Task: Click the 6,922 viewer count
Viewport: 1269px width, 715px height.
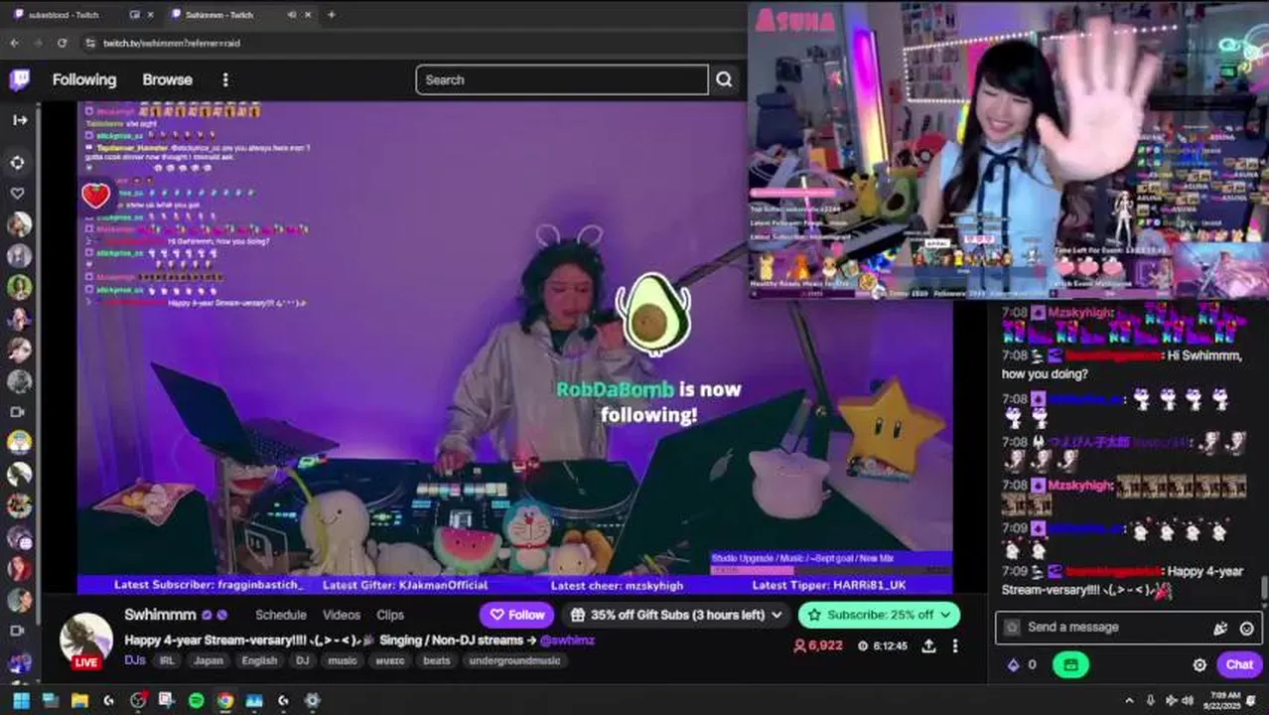Action: coord(817,645)
